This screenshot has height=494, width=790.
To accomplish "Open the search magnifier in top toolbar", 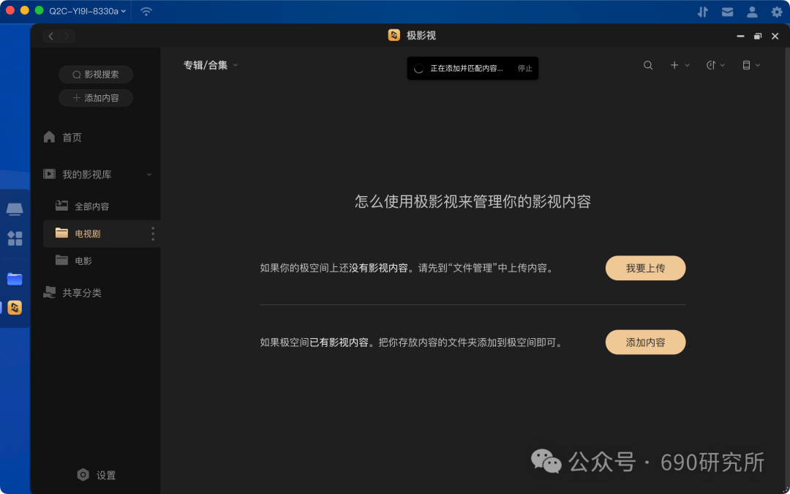I will 648,65.
